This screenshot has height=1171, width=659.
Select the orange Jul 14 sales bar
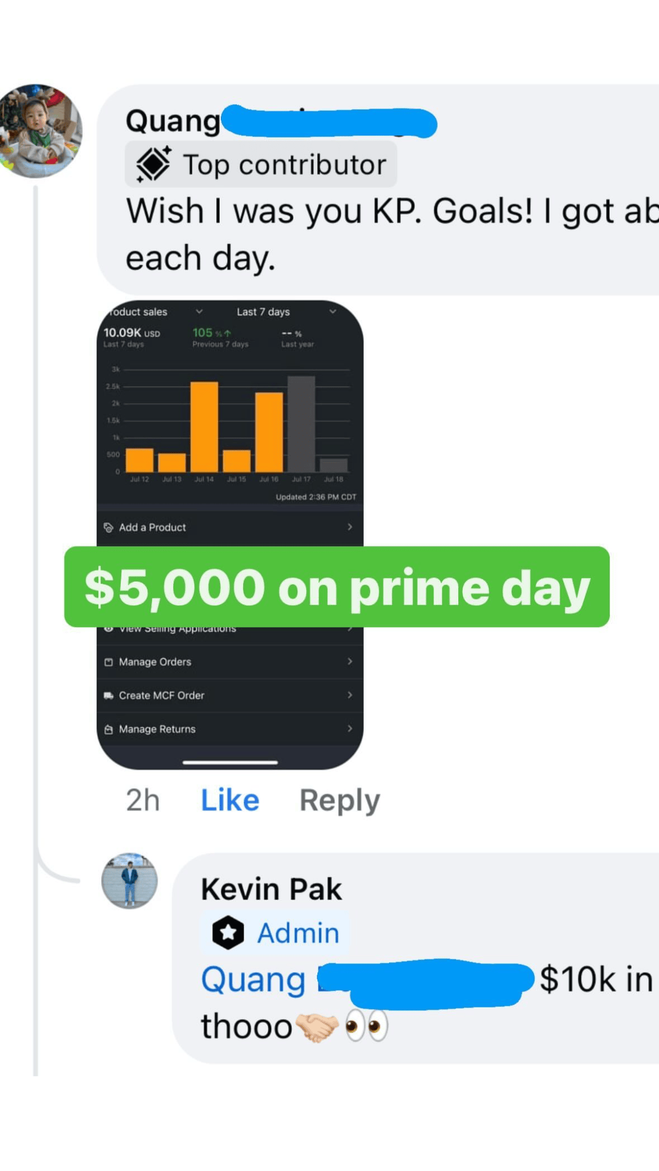coord(204,427)
